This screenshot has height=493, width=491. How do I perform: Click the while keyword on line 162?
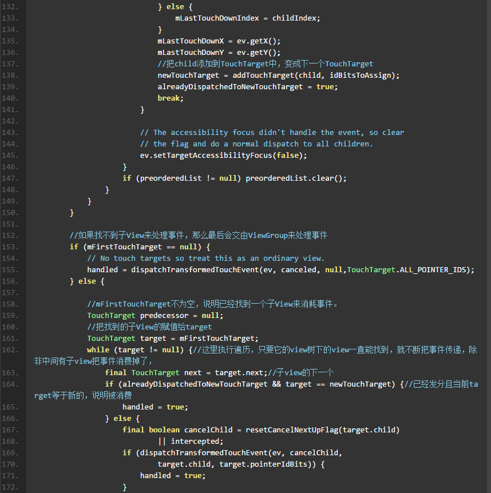tap(98, 350)
